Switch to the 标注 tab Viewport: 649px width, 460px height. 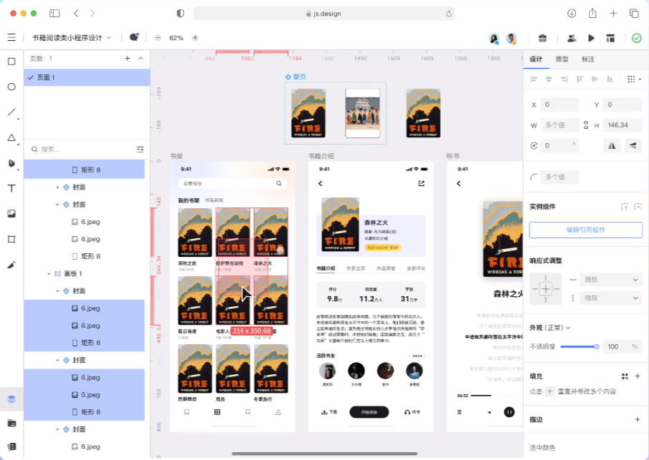tap(587, 59)
